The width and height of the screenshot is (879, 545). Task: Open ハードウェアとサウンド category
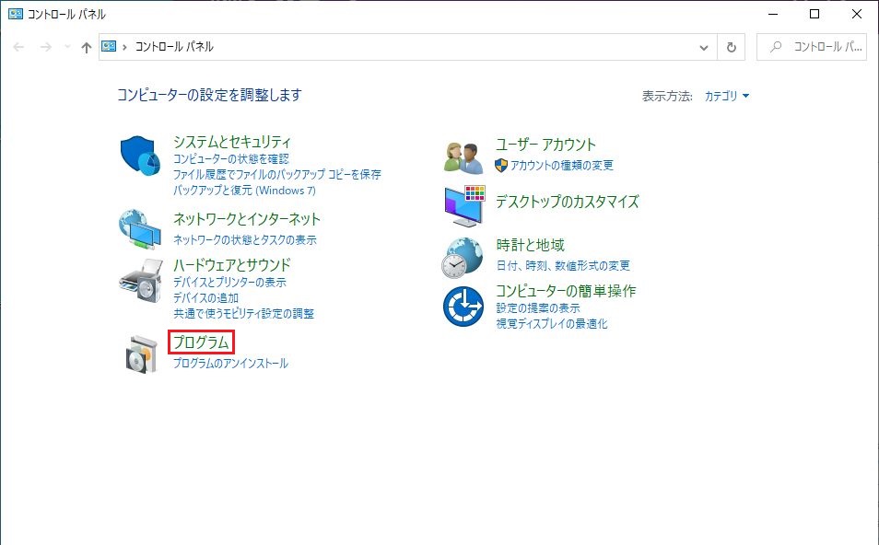[x=232, y=264]
